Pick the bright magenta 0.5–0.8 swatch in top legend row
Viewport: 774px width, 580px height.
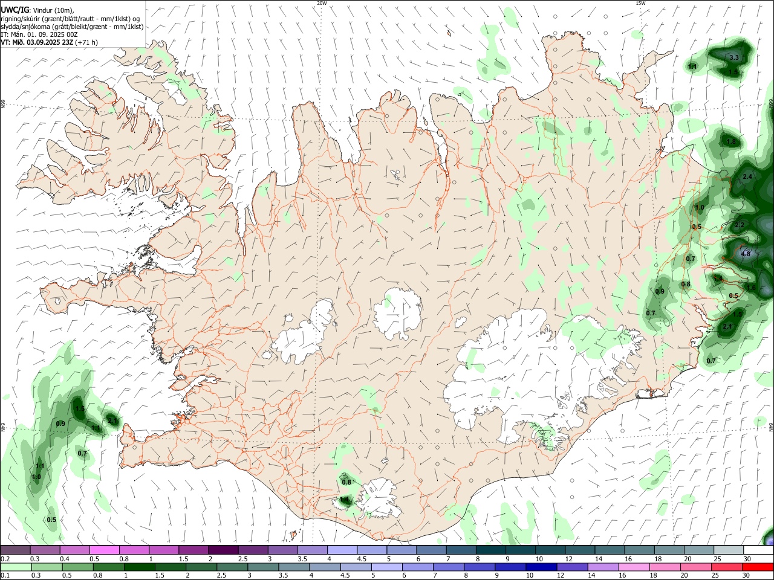tap(104, 550)
